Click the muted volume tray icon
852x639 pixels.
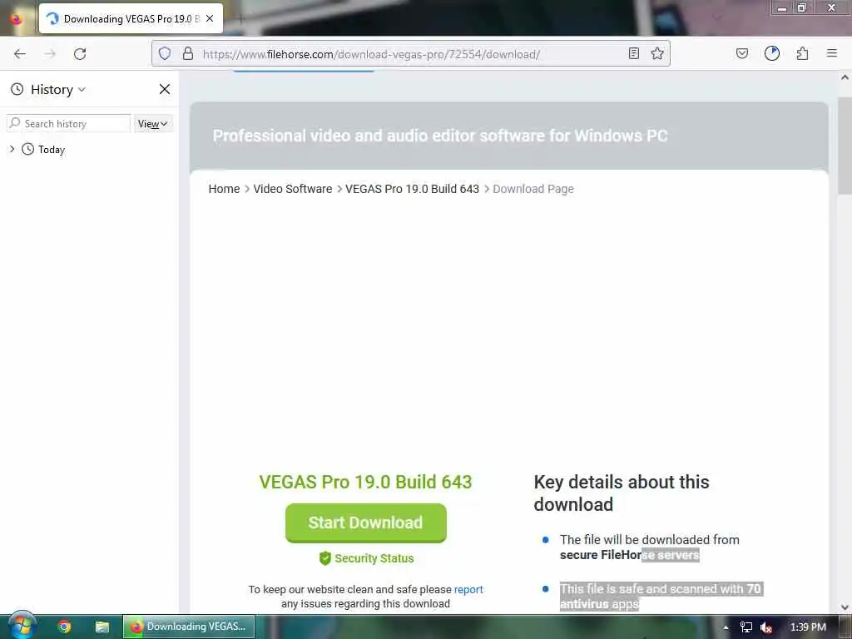click(766, 627)
